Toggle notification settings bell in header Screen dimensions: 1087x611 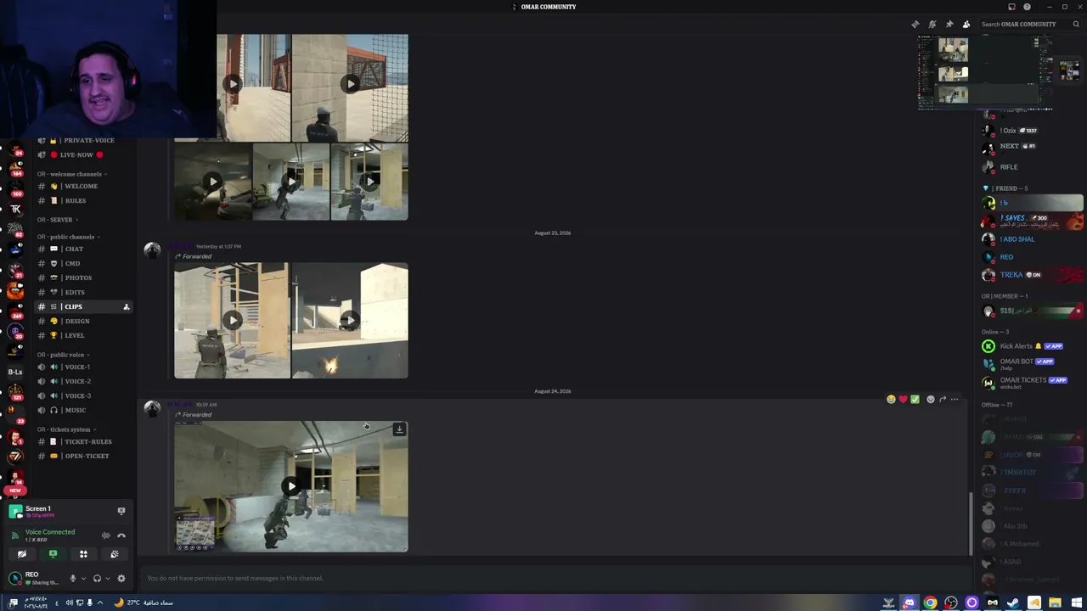(932, 24)
